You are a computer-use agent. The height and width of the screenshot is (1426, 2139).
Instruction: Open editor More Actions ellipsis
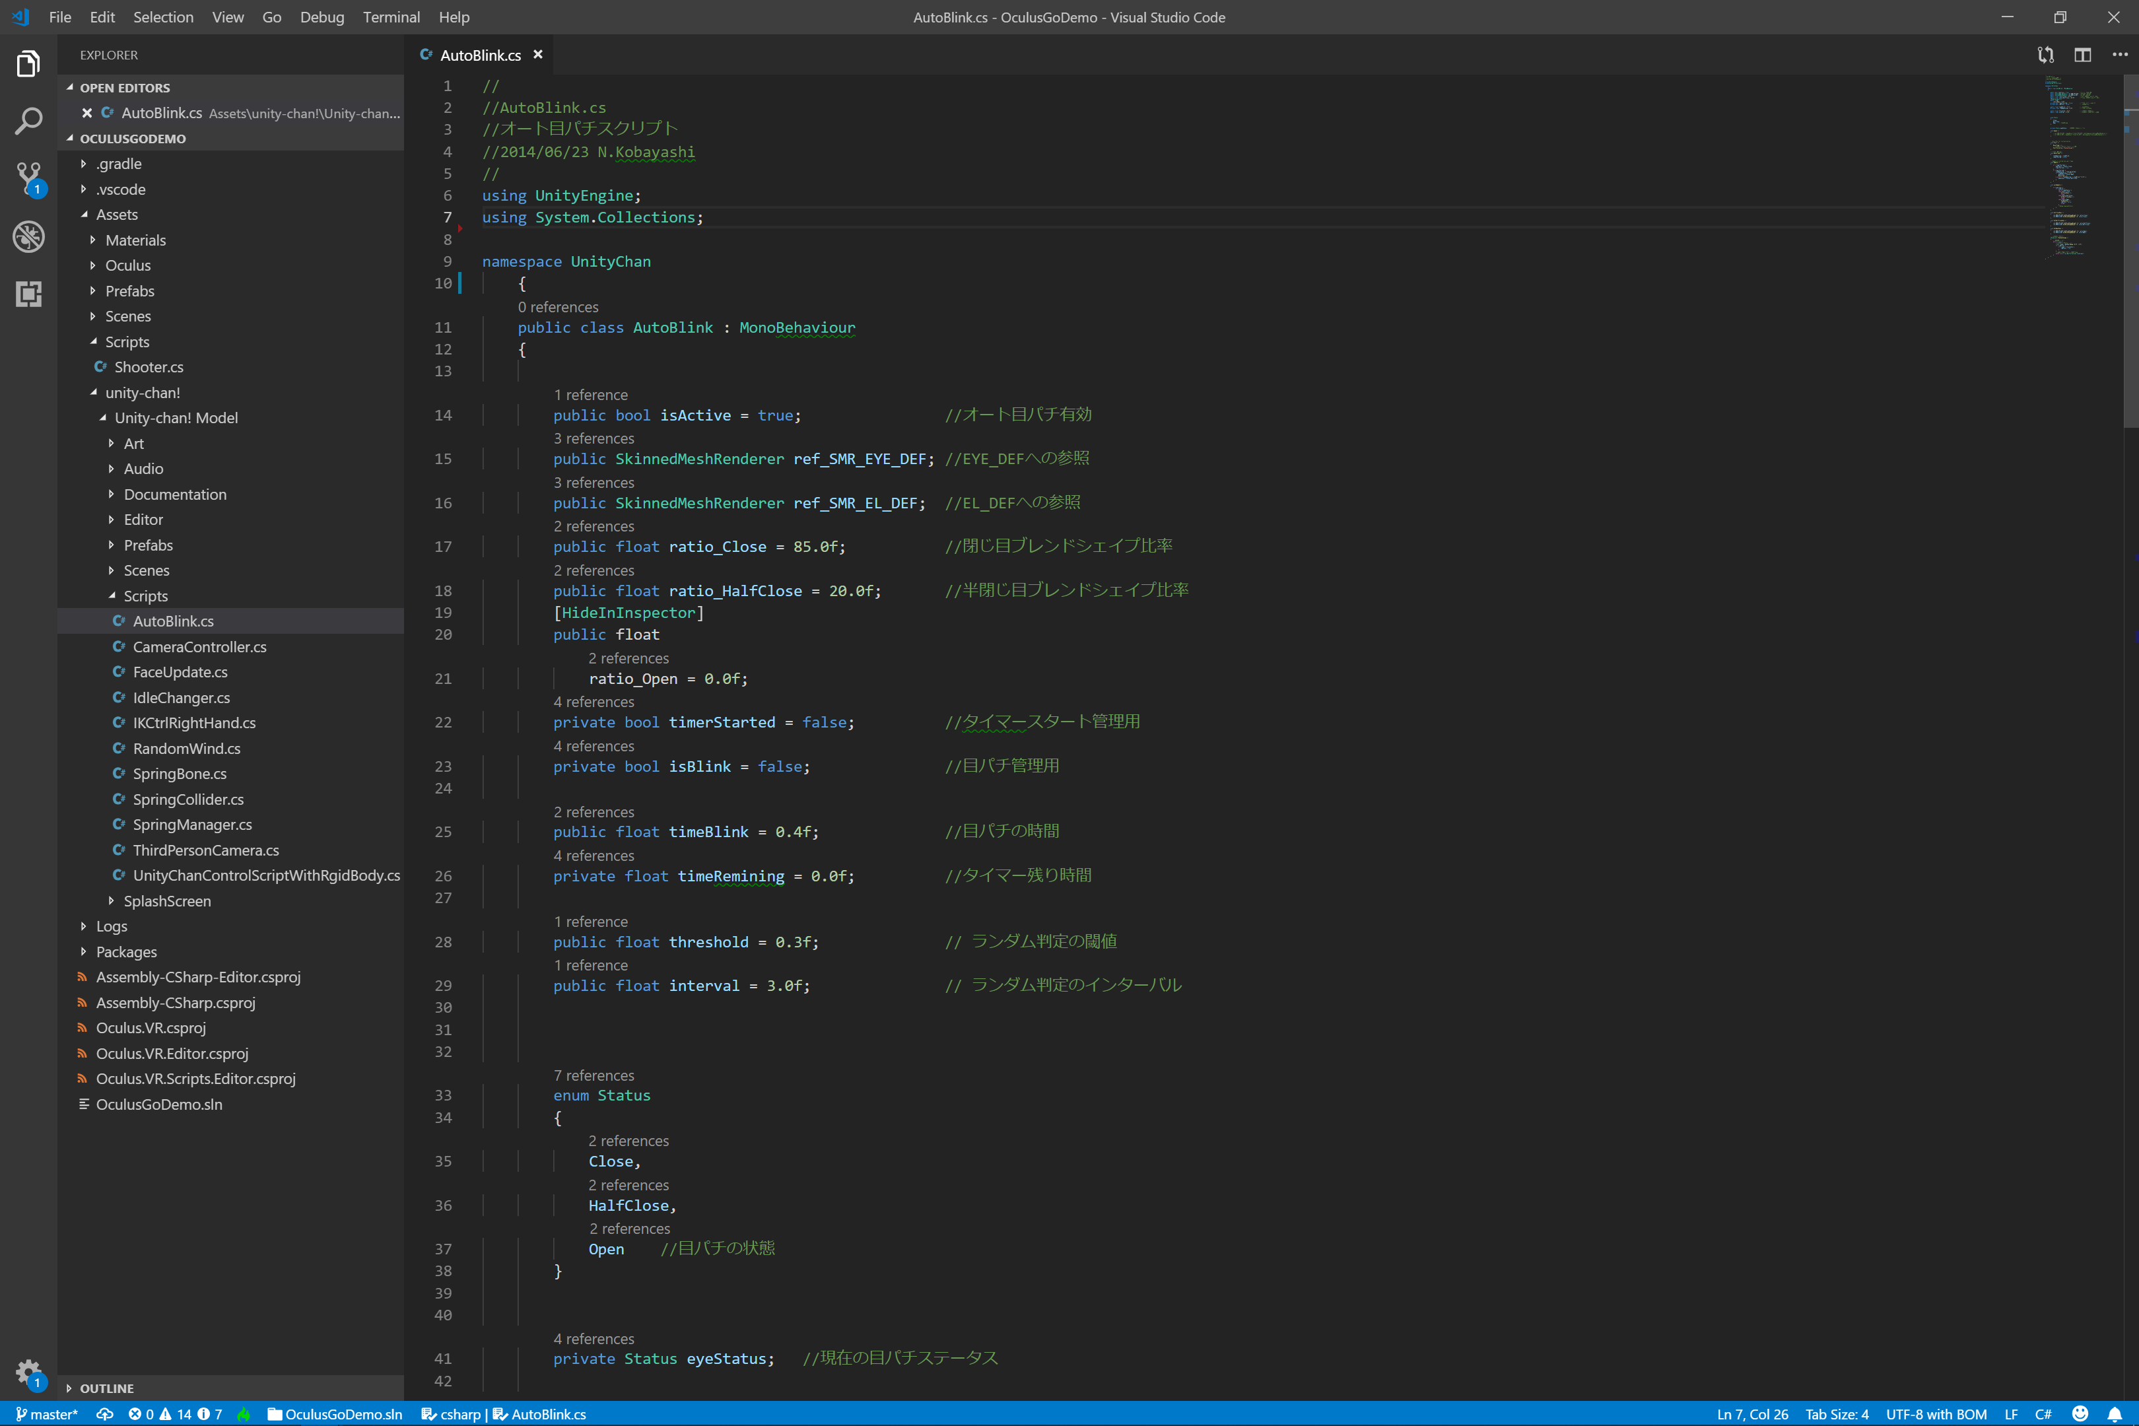pyautogui.click(x=2120, y=55)
